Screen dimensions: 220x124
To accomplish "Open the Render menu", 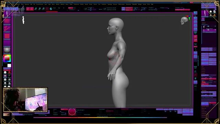I will coord(82,4).
